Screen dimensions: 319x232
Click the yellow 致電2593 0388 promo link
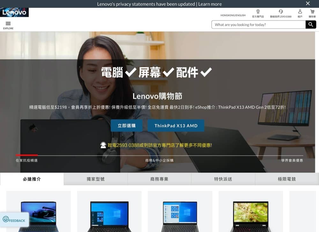pyautogui.click(x=160, y=145)
